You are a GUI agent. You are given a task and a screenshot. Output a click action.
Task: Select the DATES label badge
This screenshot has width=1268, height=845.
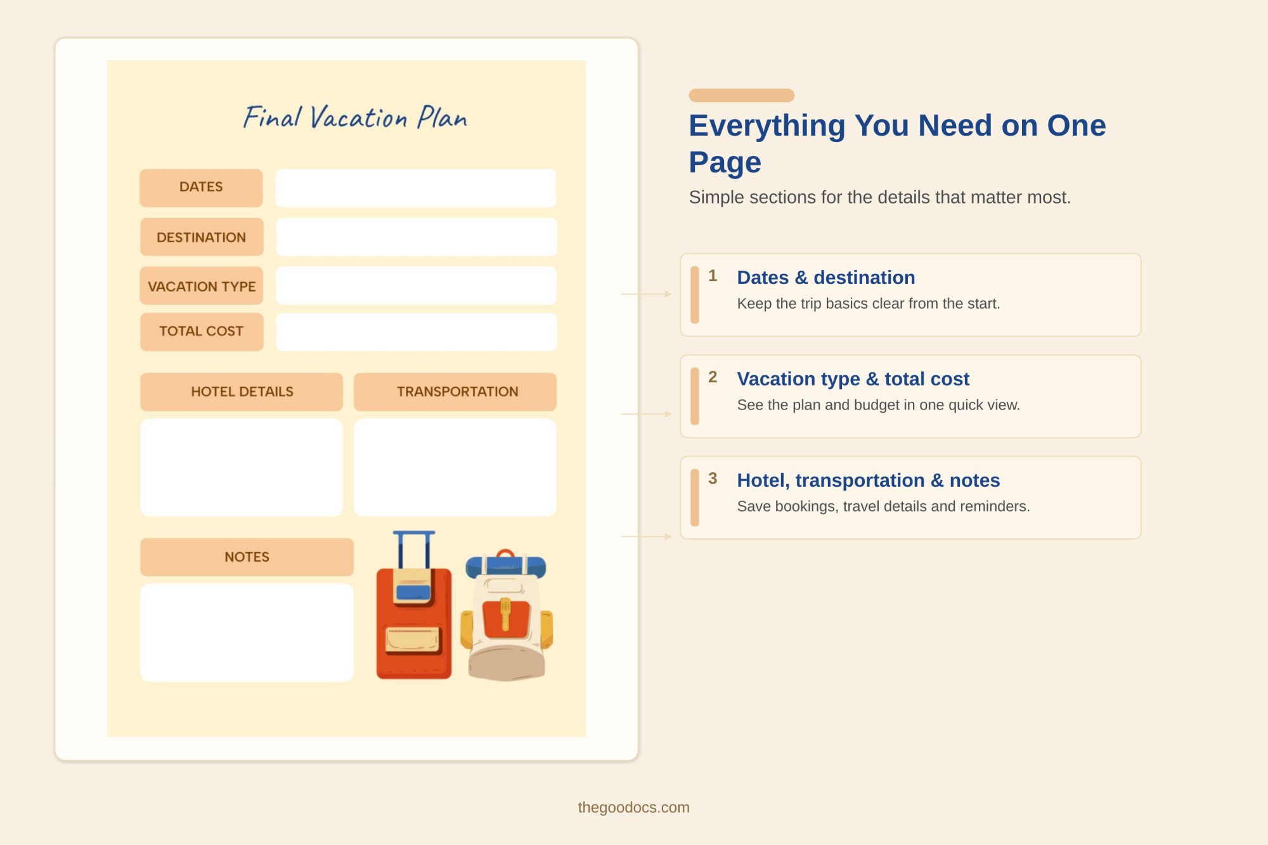201,187
